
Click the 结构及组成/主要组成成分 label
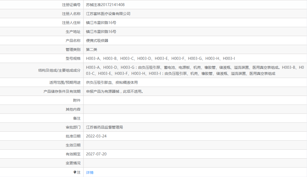click(59, 71)
